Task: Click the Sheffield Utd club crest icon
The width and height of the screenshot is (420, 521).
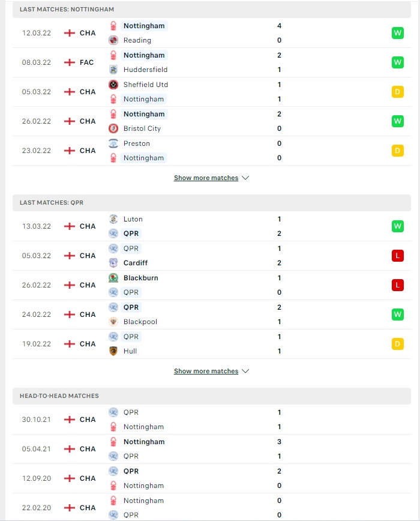Action: 113,85
